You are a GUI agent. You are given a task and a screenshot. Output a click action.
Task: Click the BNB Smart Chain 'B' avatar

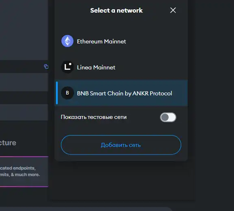(x=67, y=93)
